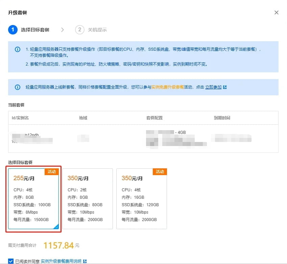Open 实例升级套餐费用说明 link
This screenshot has height=264, width=287.
pos(61,261)
